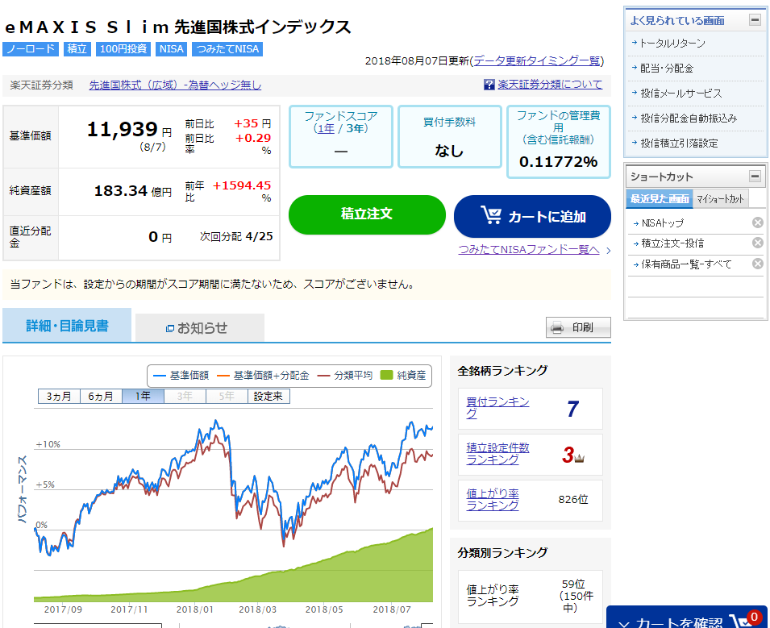Click the green 積立注文 button
770x628 pixels.
367,214
